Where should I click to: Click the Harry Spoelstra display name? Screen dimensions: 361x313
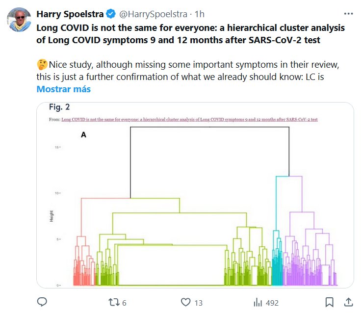[70, 14]
